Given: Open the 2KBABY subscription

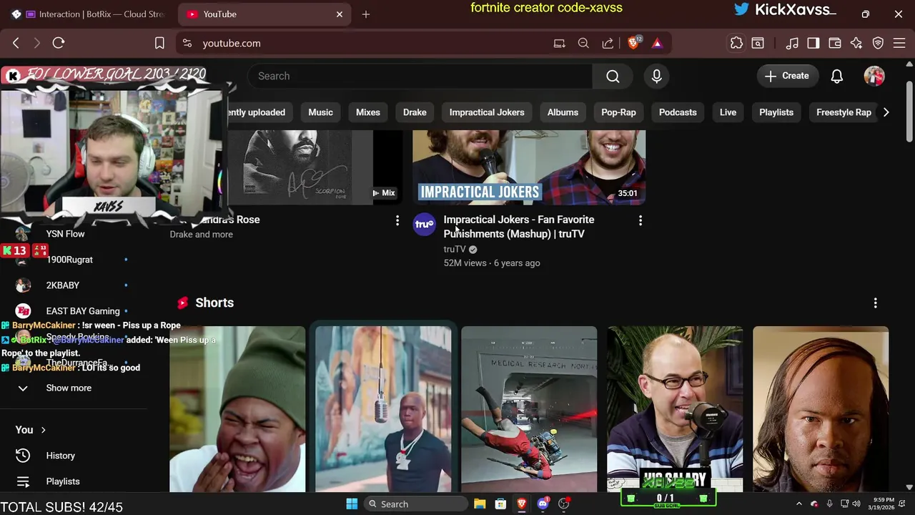Looking at the screenshot, I should point(63,285).
